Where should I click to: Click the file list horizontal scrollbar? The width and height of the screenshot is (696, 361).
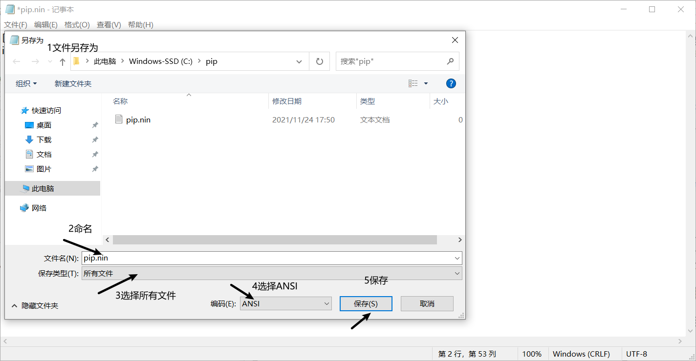(275, 240)
